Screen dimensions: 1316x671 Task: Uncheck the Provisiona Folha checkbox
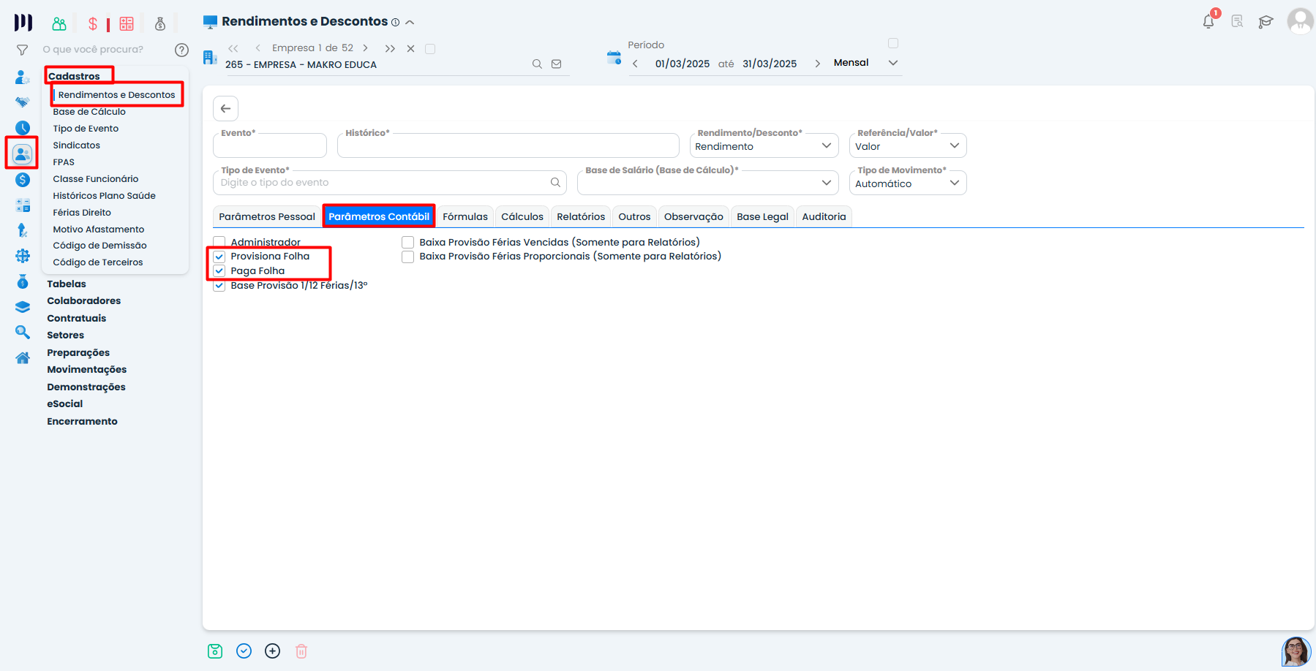point(219,257)
